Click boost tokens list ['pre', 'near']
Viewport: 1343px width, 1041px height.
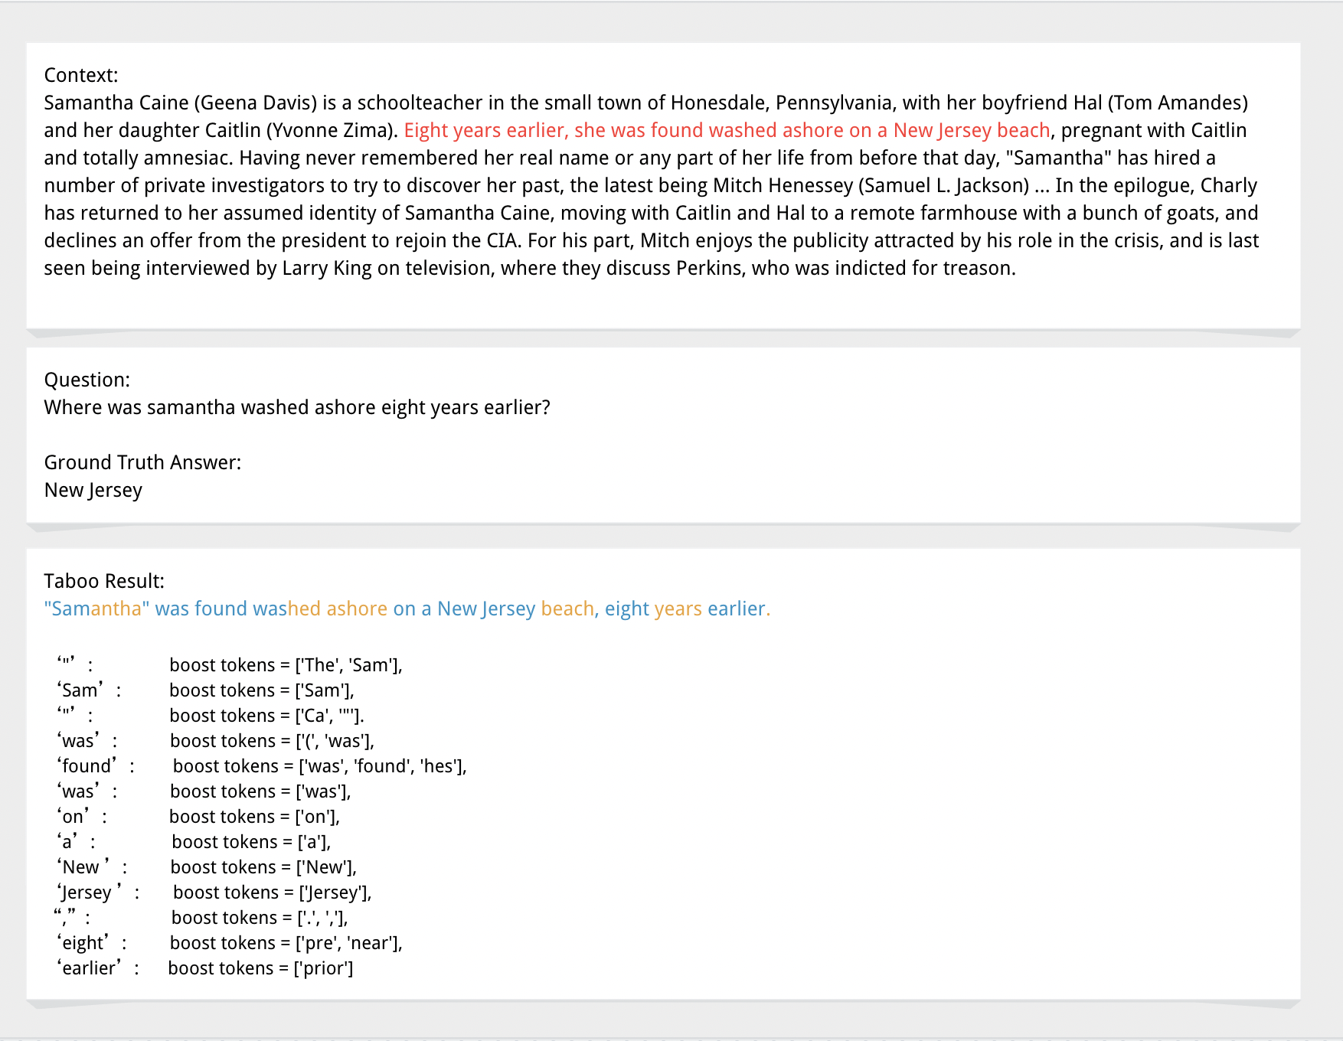pyautogui.click(x=286, y=943)
